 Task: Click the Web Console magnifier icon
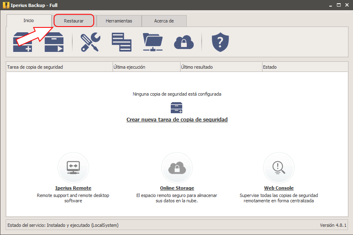pyautogui.click(x=279, y=168)
